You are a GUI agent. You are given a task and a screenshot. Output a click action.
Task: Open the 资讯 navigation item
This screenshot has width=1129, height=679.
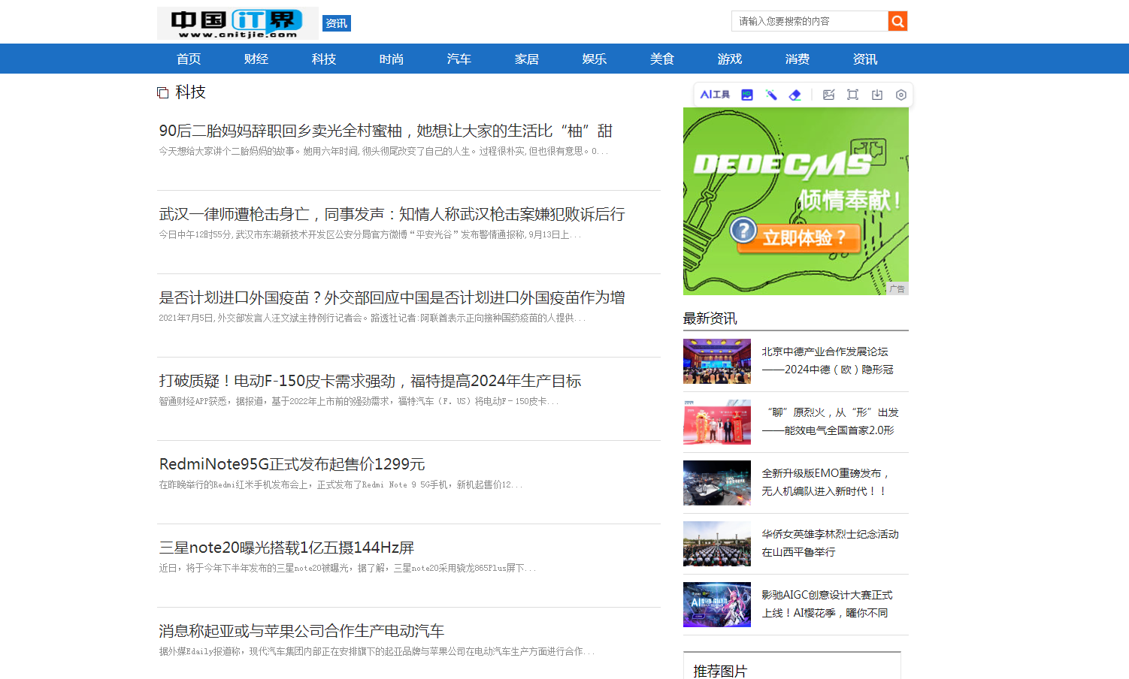(865, 59)
